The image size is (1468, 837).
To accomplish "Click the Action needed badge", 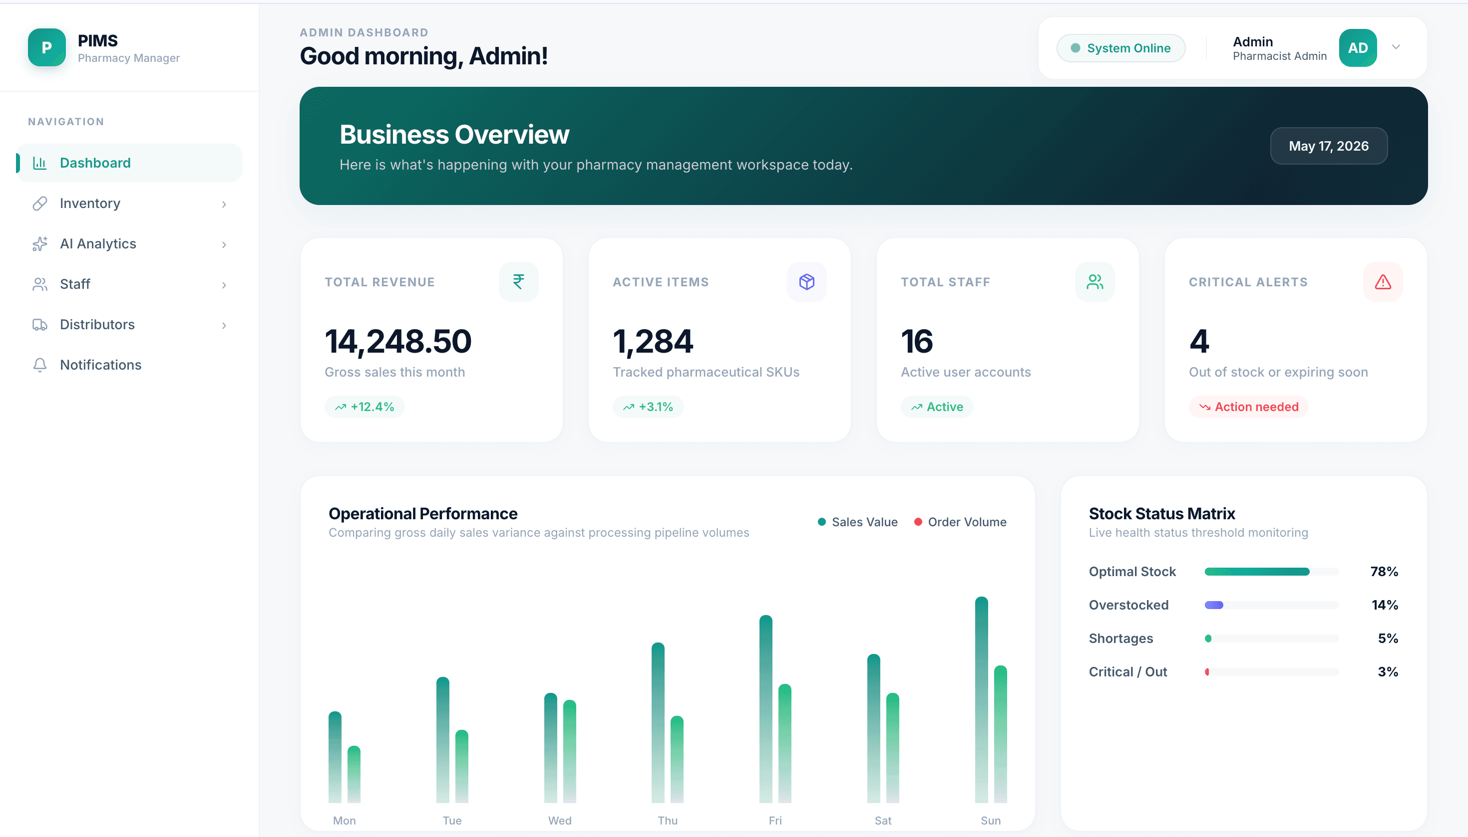I will pos(1248,407).
